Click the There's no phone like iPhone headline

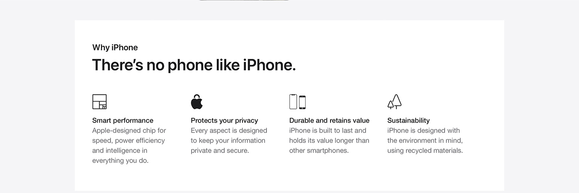click(x=194, y=65)
